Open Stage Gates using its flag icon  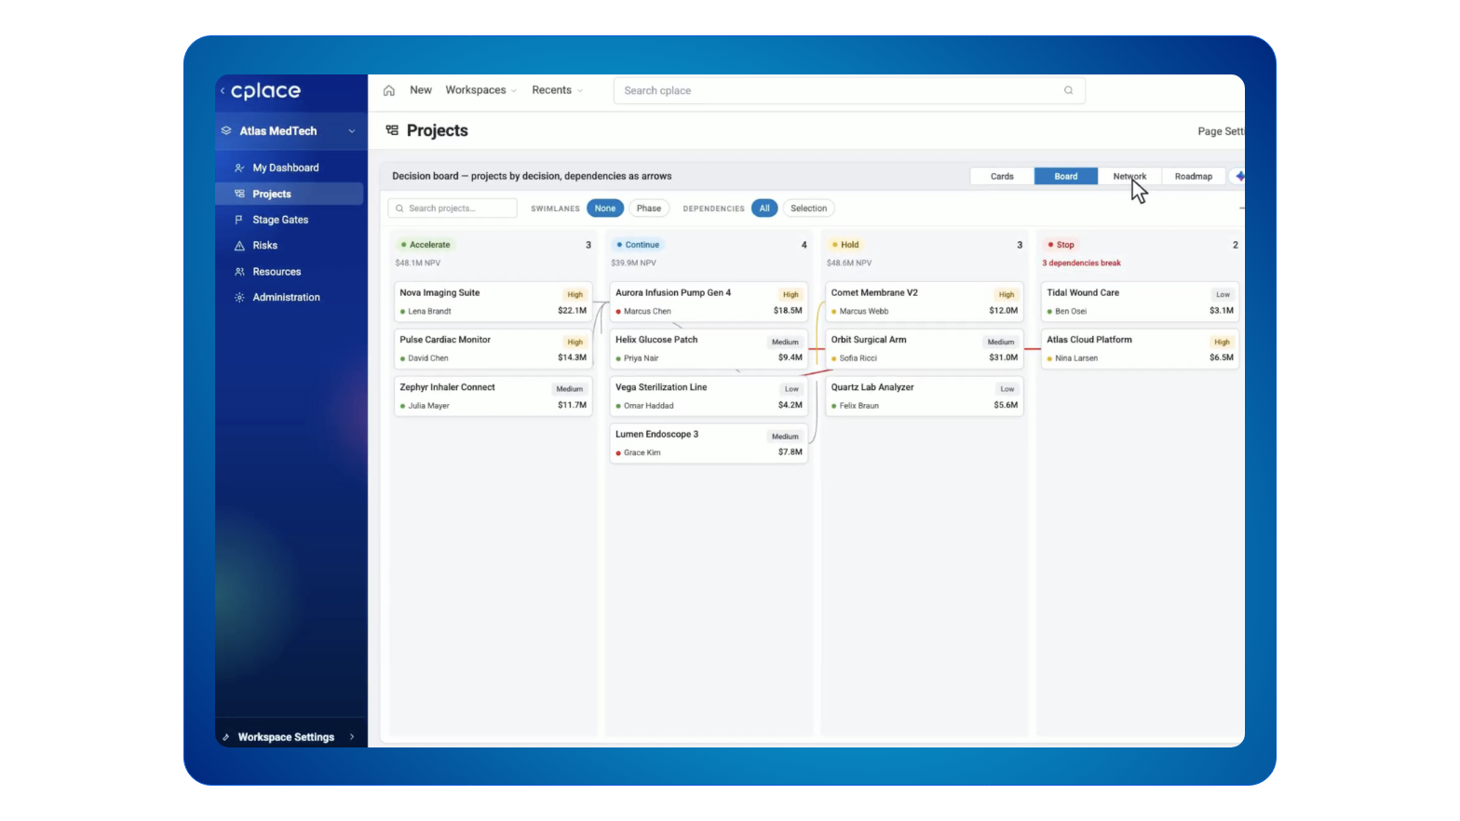[x=239, y=220]
